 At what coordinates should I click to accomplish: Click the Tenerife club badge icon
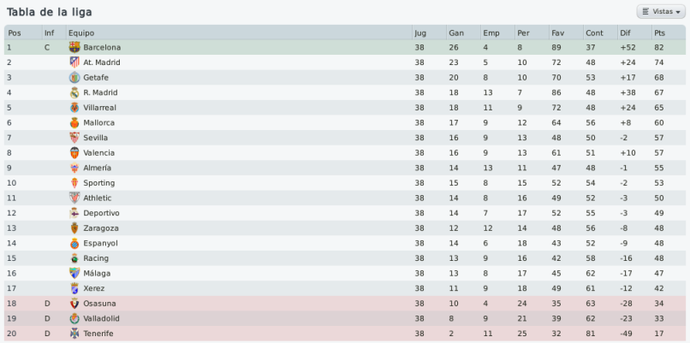tap(74, 334)
